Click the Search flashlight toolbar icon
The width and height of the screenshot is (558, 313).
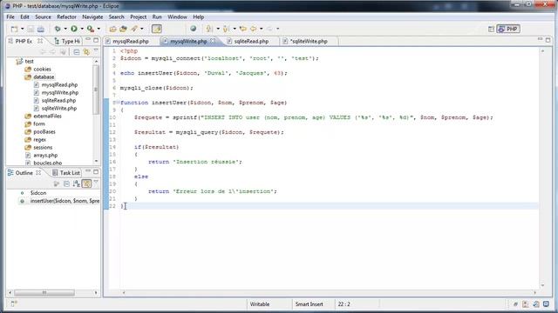coord(134,29)
